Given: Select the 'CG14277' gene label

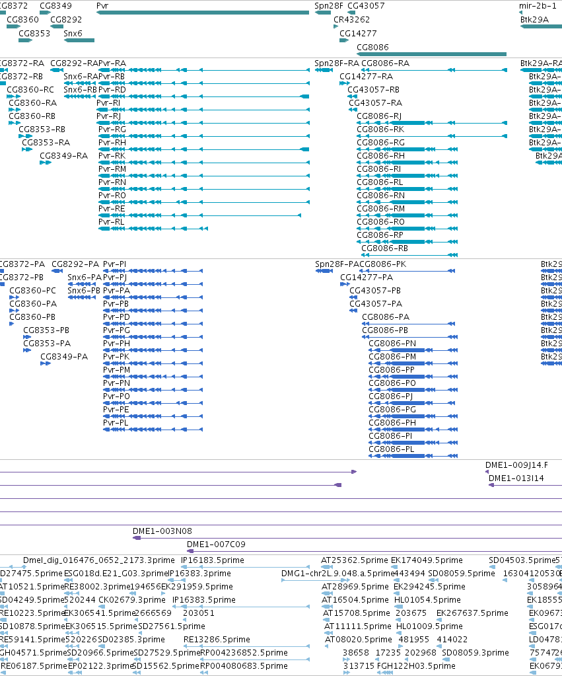Looking at the screenshot, I should coord(358,33).
